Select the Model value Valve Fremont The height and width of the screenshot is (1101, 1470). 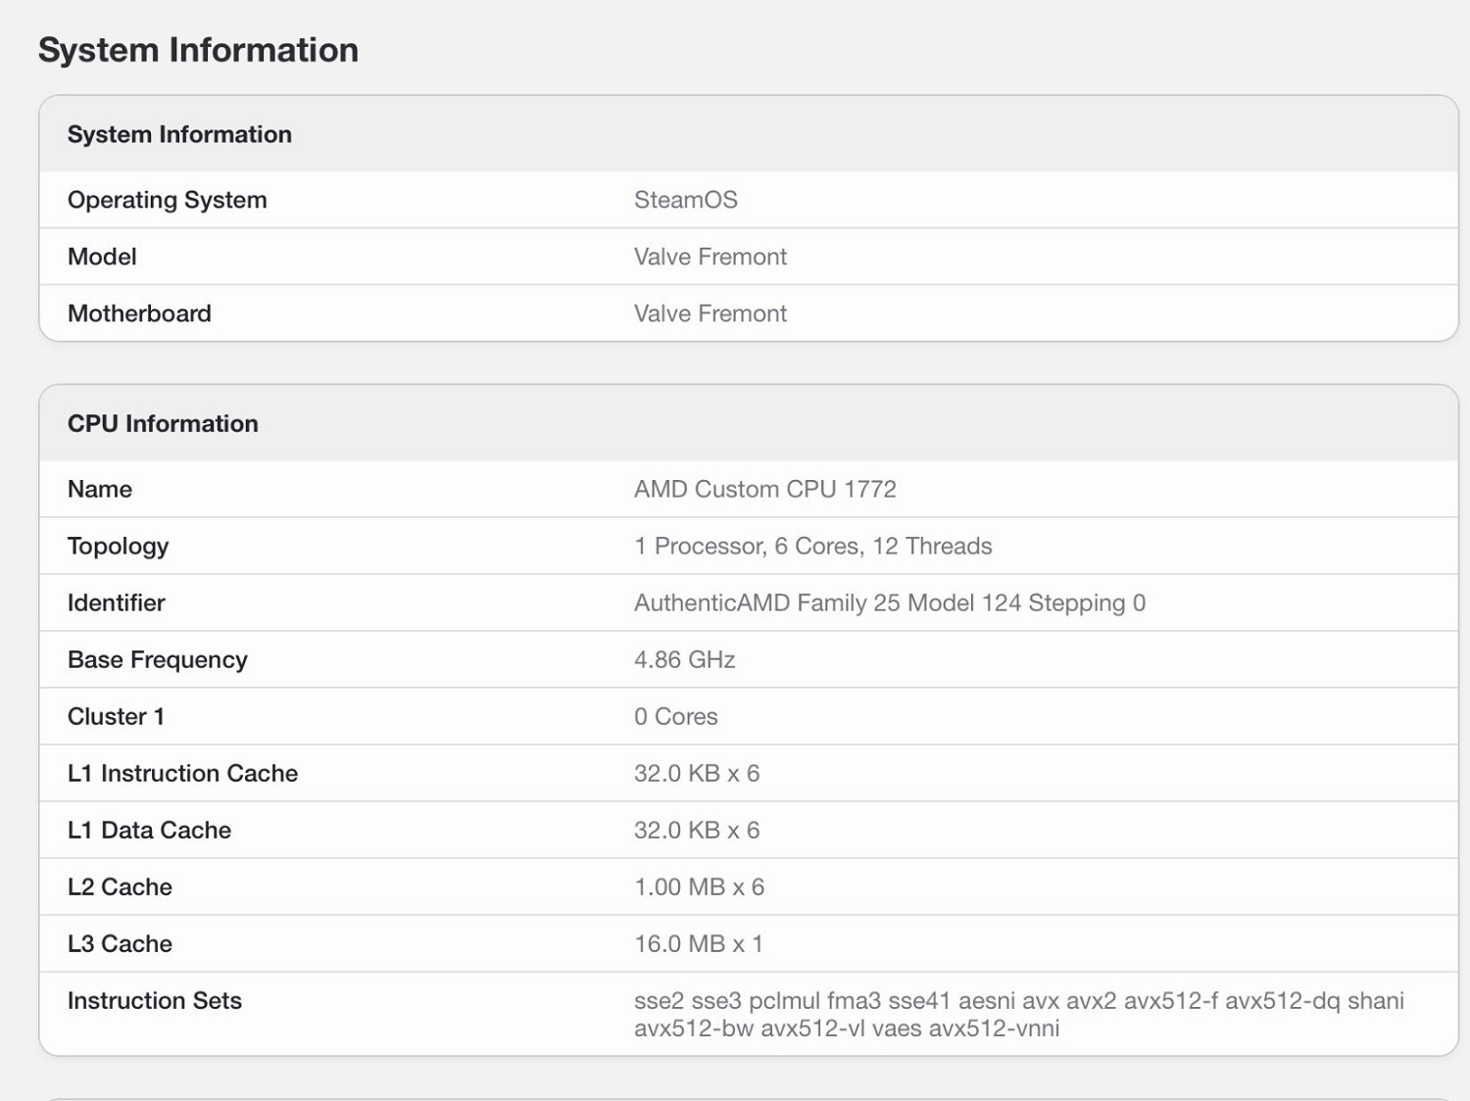coord(710,257)
